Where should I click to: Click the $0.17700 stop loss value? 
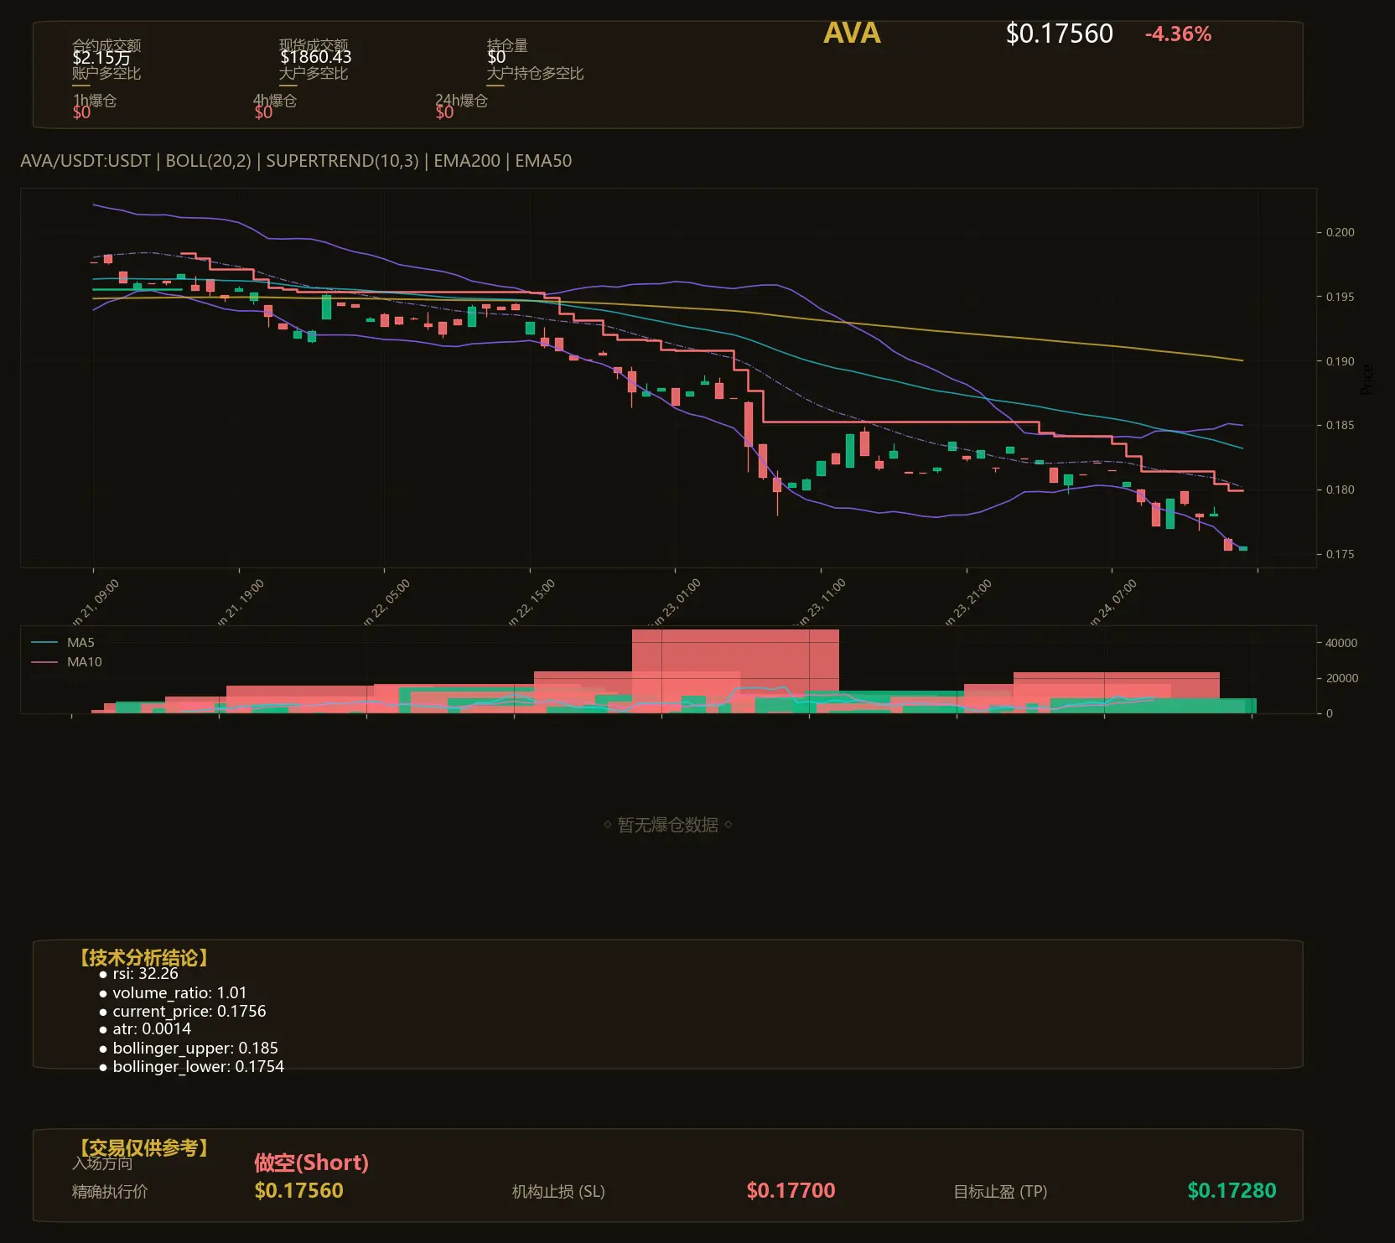pos(791,1191)
